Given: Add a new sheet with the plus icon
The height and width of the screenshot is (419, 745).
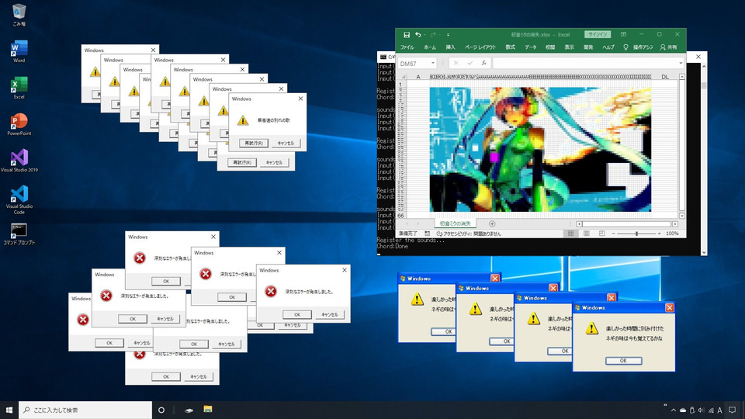Looking at the screenshot, I should (x=492, y=223).
